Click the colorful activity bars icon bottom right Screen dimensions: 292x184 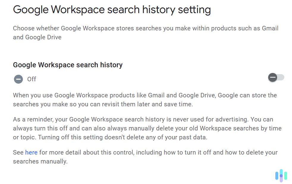[x=281, y=176]
